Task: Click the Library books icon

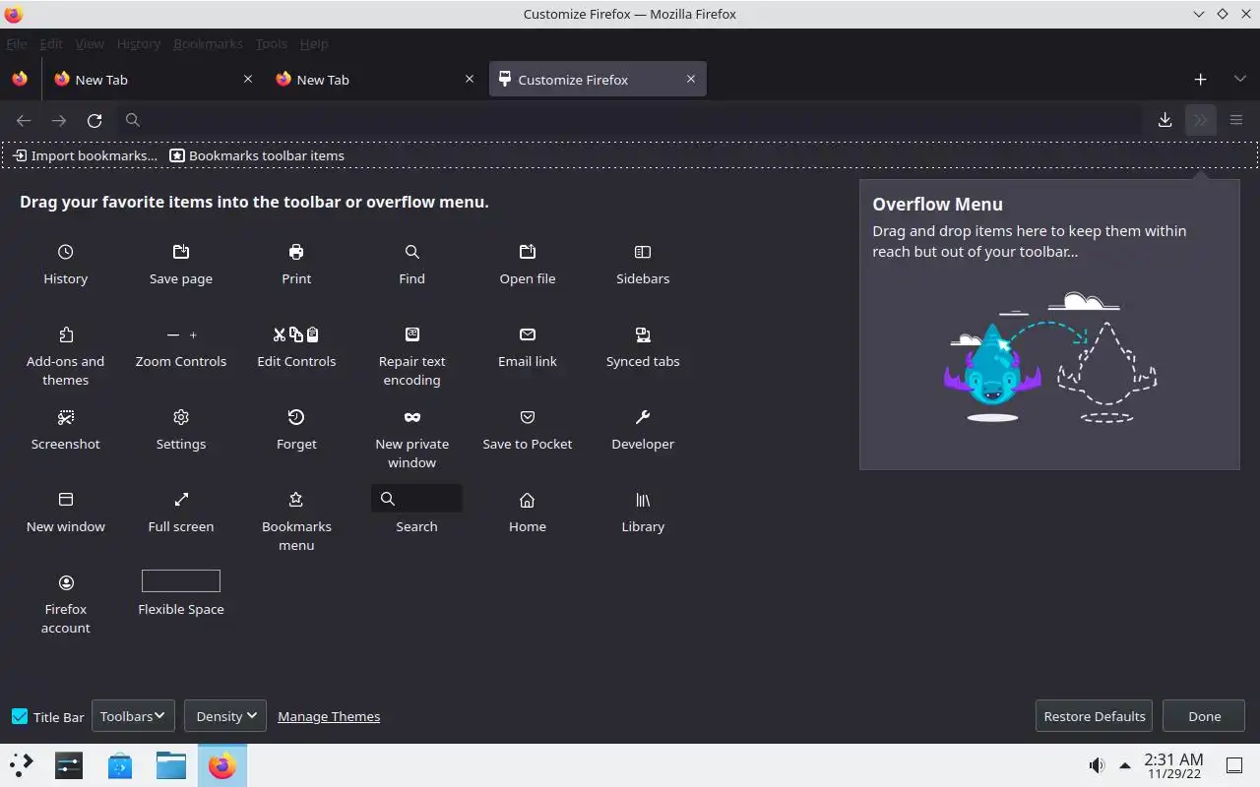Action: 643,500
